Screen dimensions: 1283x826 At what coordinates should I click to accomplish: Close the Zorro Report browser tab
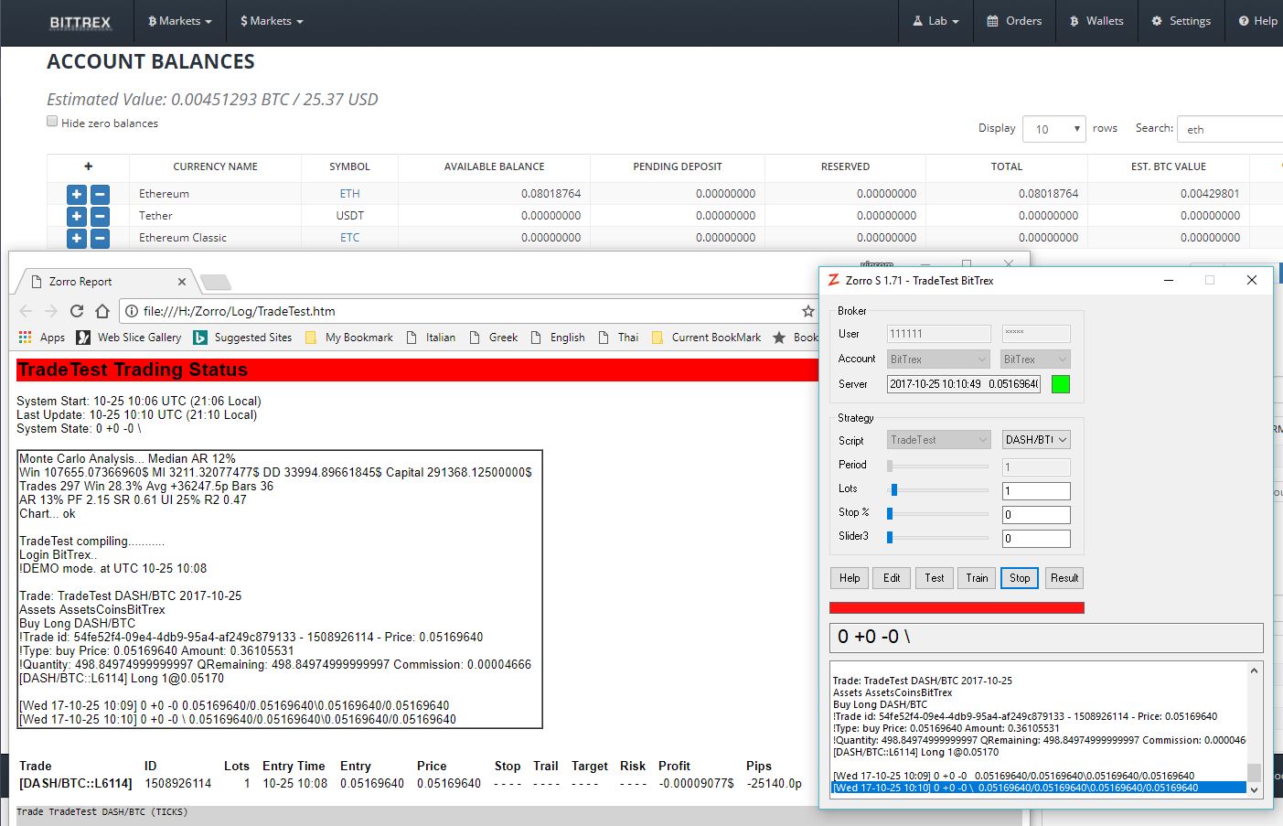[x=181, y=282]
